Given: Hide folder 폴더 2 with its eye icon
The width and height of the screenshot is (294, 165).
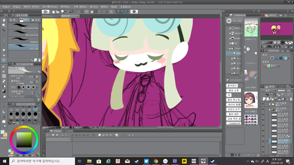Looking at the screenshot, I should point(263,109).
